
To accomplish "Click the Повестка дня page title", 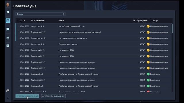I will pyautogui.click(x=25, y=6).
